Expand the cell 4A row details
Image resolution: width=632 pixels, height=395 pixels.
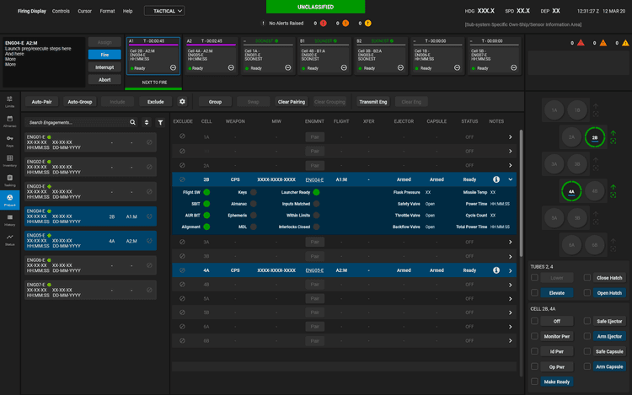click(x=511, y=270)
